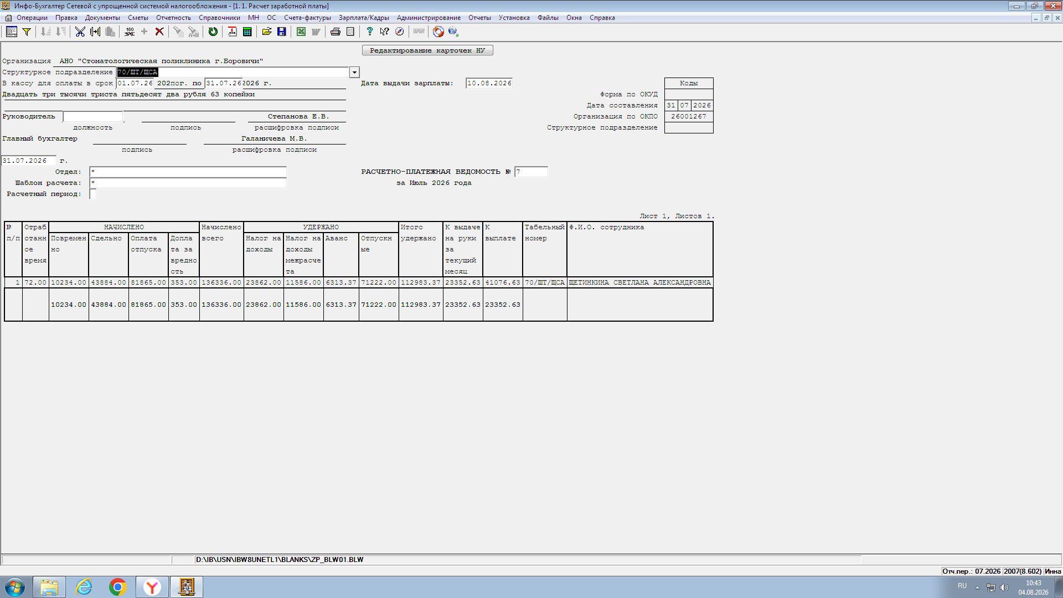Click the green Excel export icon

[301, 32]
